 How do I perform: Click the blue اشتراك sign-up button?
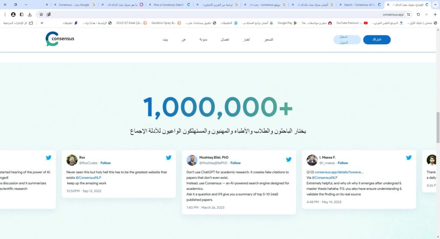pyautogui.click(x=376, y=40)
